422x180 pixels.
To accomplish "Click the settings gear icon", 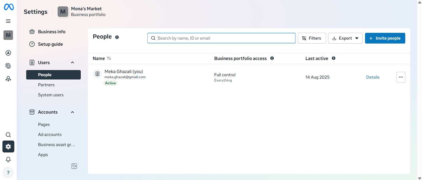I will pyautogui.click(x=8, y=147).
